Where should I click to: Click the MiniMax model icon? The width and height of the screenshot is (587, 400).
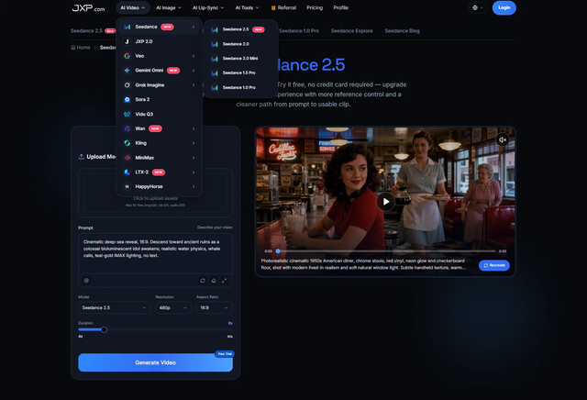pyautogui.click(x=127, y=158)
